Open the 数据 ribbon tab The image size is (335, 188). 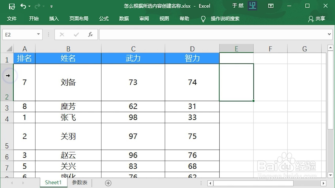124,19
